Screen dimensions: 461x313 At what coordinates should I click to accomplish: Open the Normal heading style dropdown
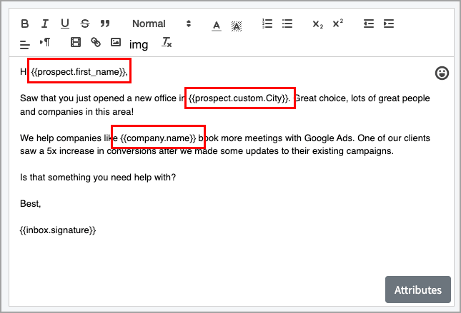tap(161, 24)
